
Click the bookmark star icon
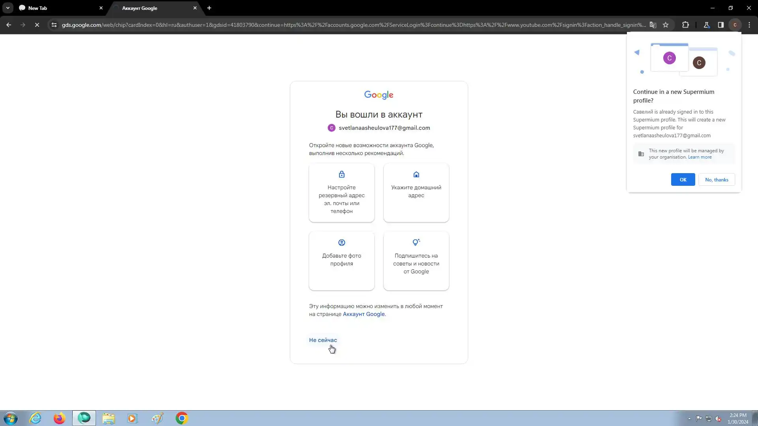pyautogui.click(x=666, y=25)
